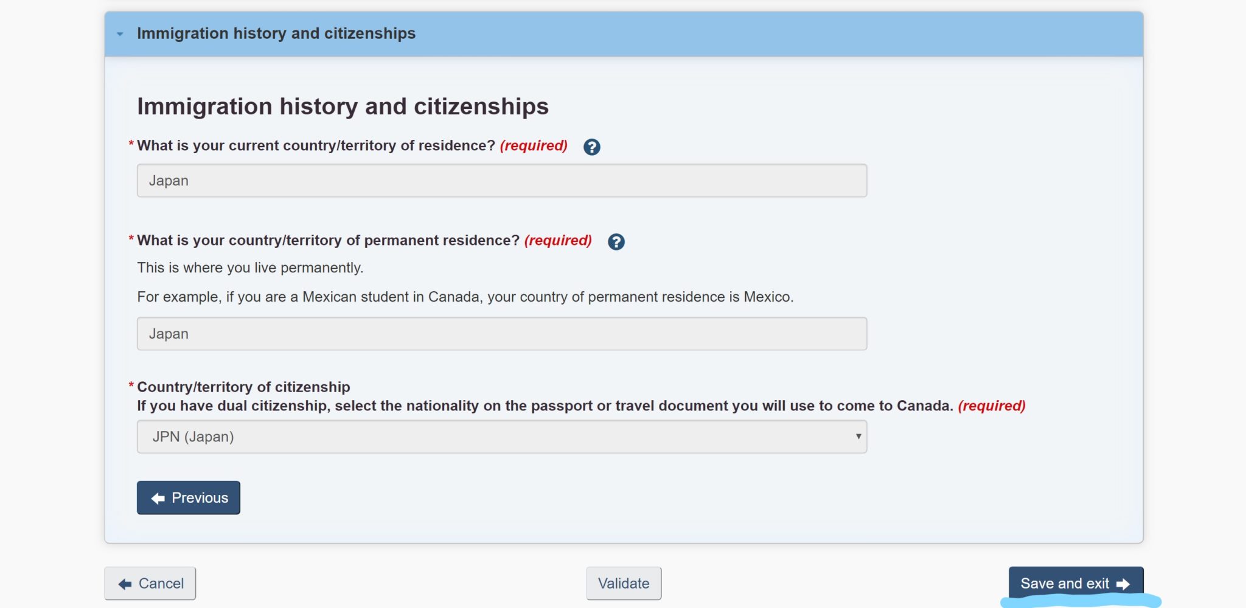Open the JPN (Japan) citizenship dropdown

click(501, 437)
